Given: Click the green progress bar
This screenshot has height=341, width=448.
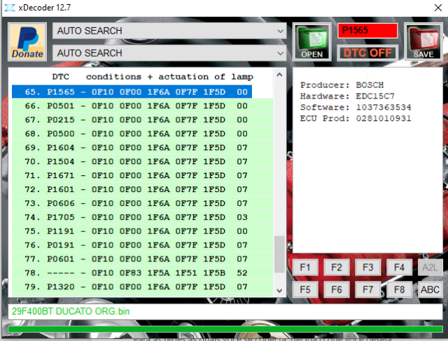Looking at the screenshot, I should [x=224, y=329].
